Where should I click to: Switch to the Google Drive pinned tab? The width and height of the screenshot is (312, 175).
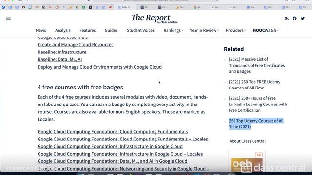(77, 7)
